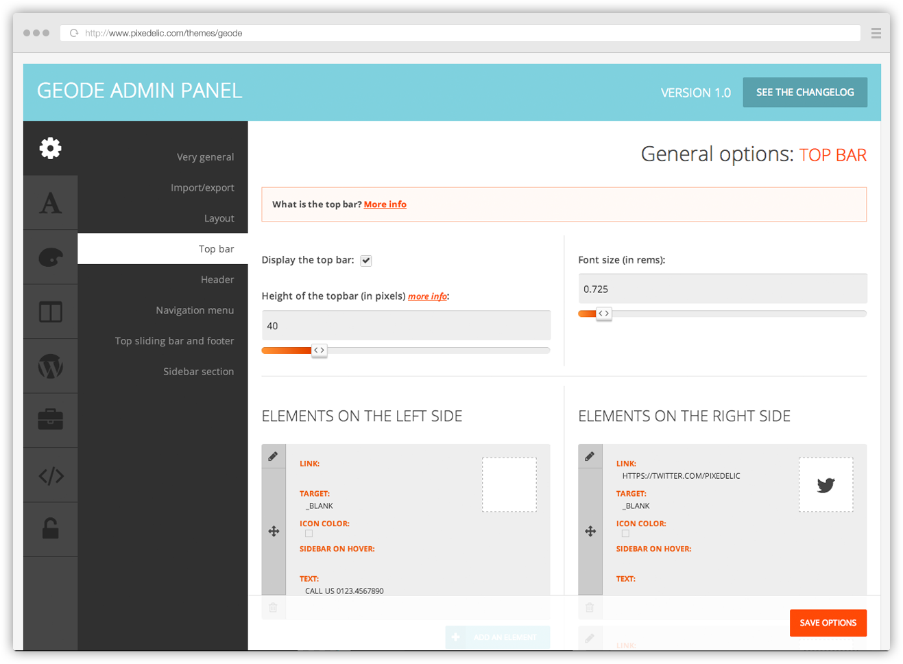The height and width of the screenshot is (664, 903).
Task: Open the WordPress settings sidebar icon
Action: coord(50,366)
